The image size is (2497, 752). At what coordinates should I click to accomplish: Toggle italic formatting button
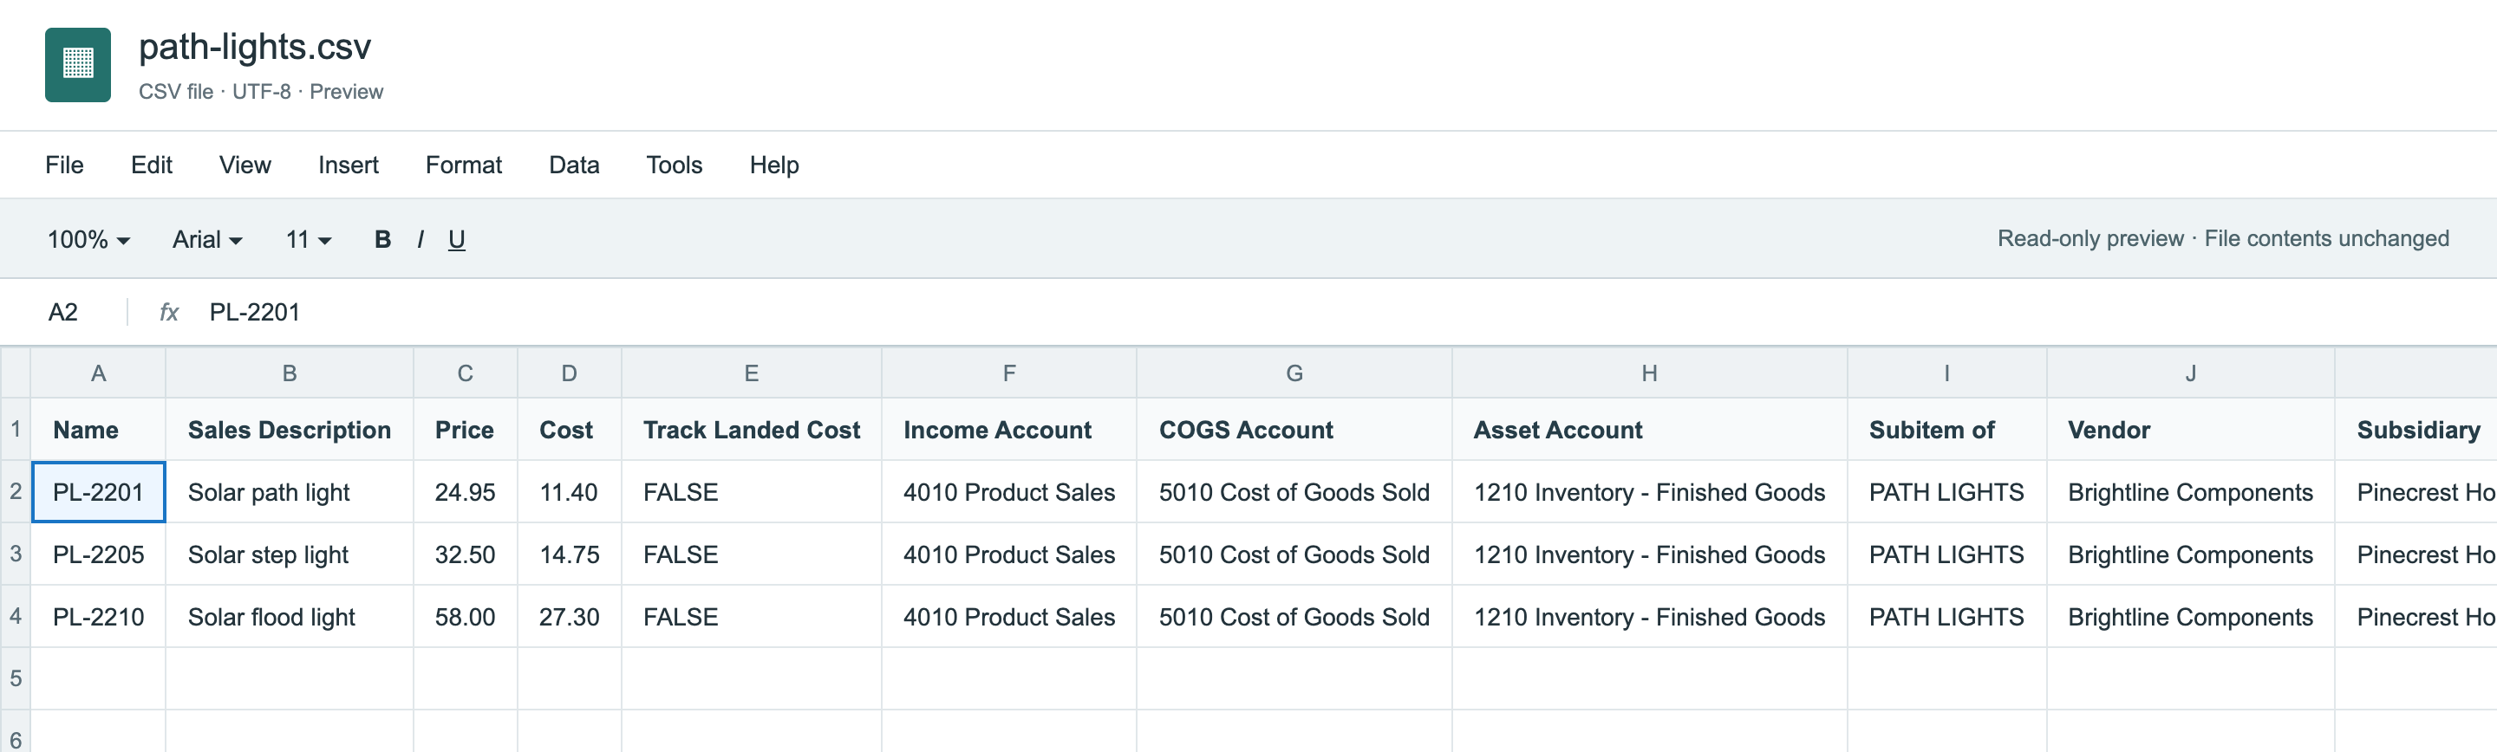[x=420, y=239]
